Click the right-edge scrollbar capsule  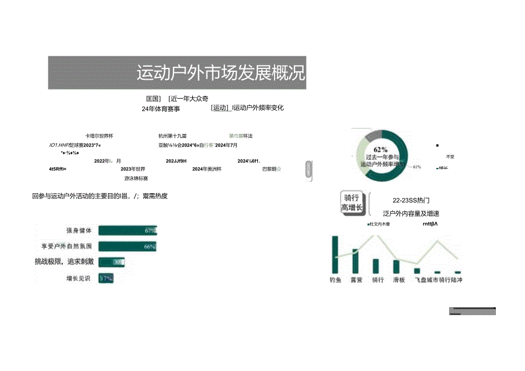click(x=308, y=168)
